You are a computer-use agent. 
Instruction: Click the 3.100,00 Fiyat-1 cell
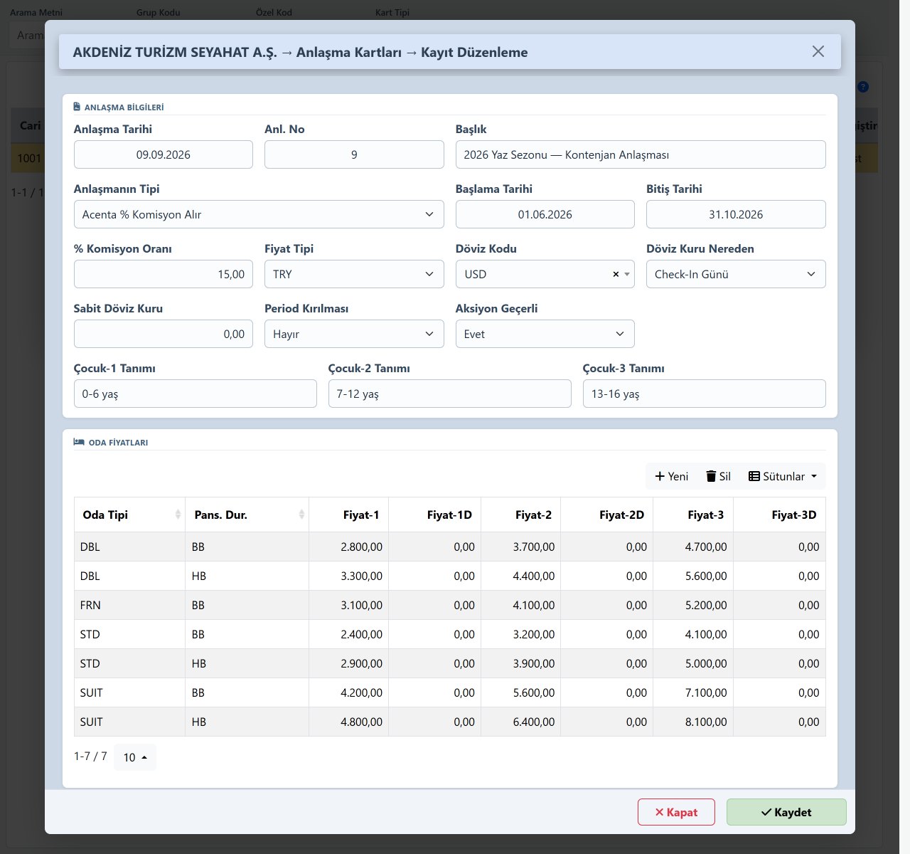click(x=348, y=605)
